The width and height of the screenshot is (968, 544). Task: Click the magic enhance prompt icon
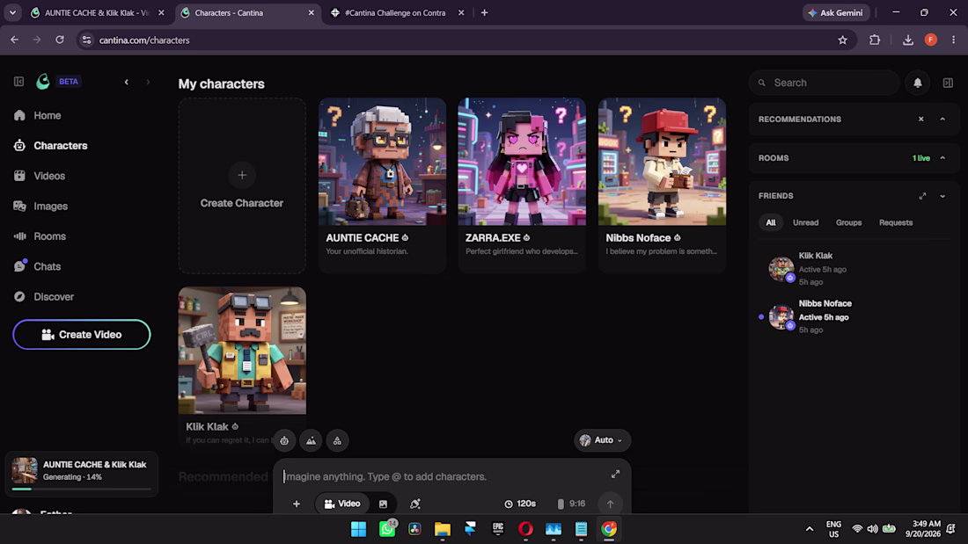[415, 504]
